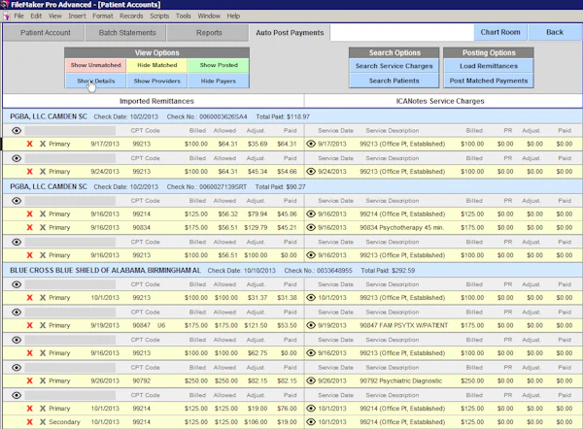The height and width of the screenshot is (429, 583).
Task: Open the Chart Room
Action: point(500,32)
